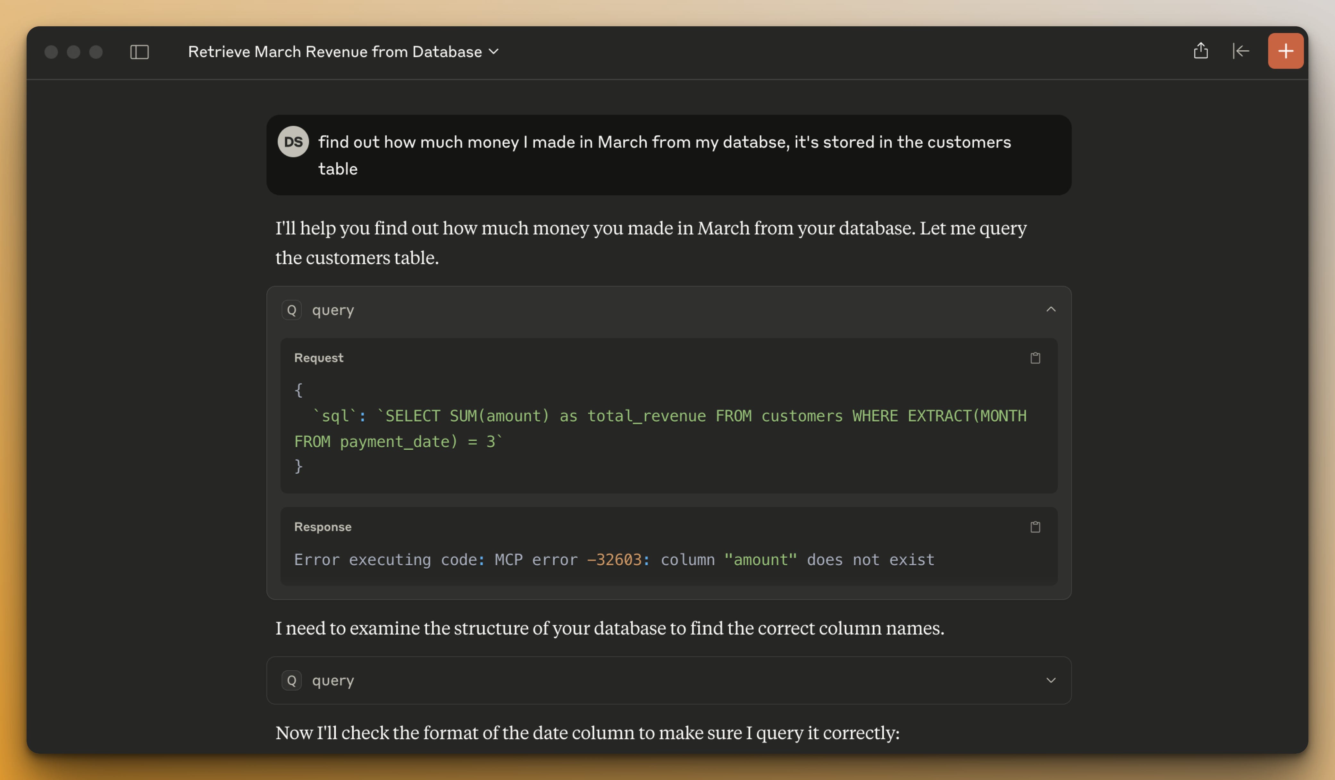Click the share conversation icon

1200,51
